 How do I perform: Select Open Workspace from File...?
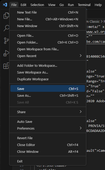(48, 49)
